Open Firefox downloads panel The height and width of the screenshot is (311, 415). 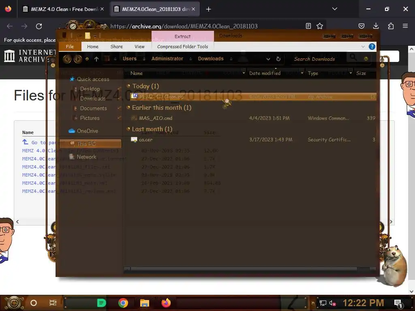click(x=376, y=26)
